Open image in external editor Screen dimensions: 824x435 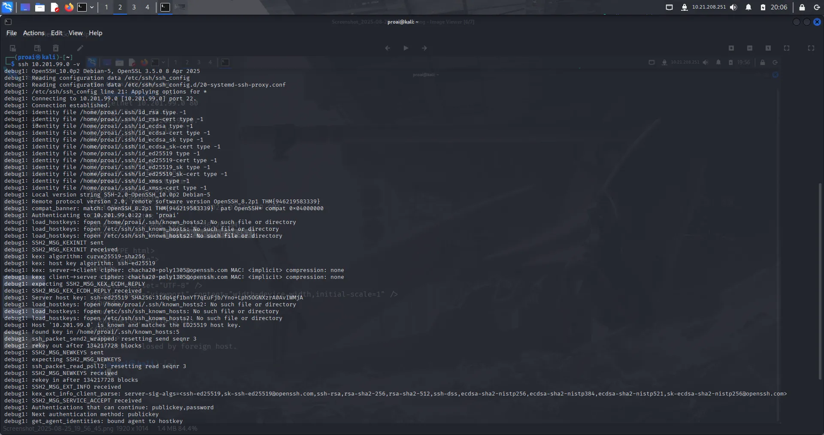[80, 48]
